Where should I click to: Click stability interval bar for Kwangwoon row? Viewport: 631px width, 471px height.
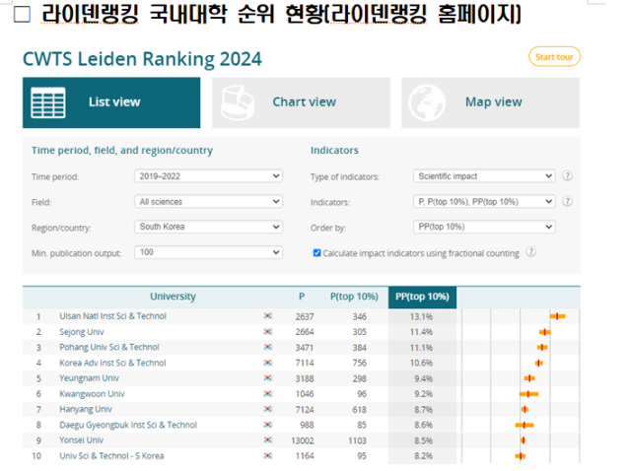click(528, 394)
